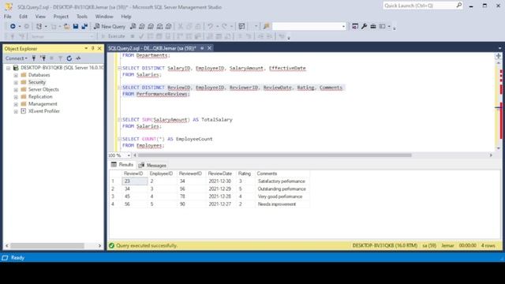Click the Toolbox toolbar icon

click(373, 26)
